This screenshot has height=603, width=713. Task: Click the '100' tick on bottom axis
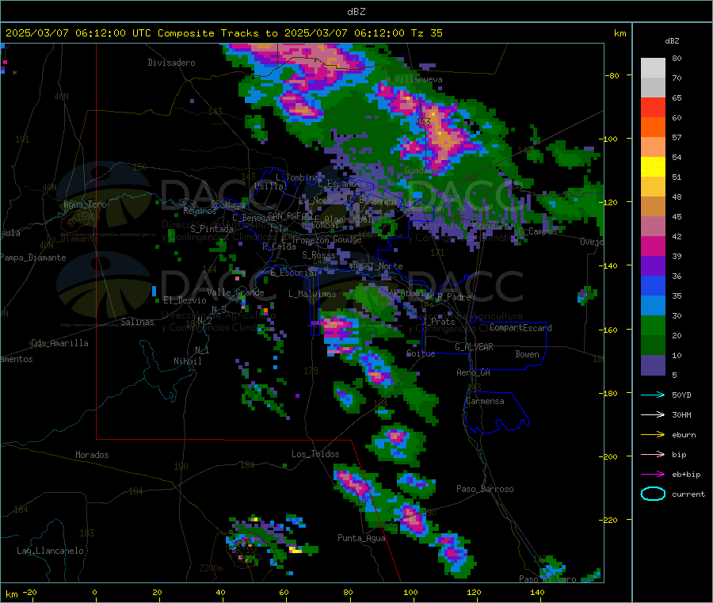pos(410,593)
